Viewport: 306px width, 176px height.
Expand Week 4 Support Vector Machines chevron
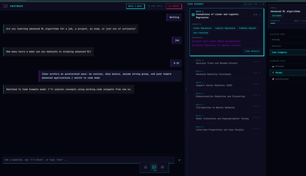click(x=260, y=84)
